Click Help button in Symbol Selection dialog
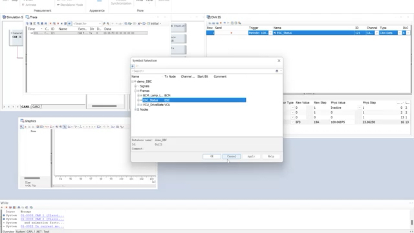 [271, 157]
